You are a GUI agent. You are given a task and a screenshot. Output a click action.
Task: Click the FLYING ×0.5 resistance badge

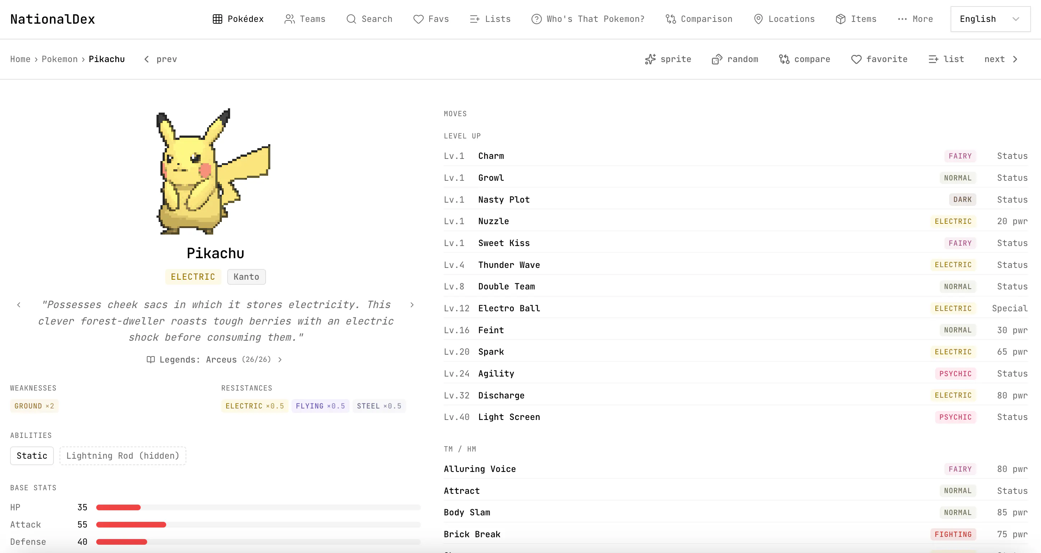[321, 406]
